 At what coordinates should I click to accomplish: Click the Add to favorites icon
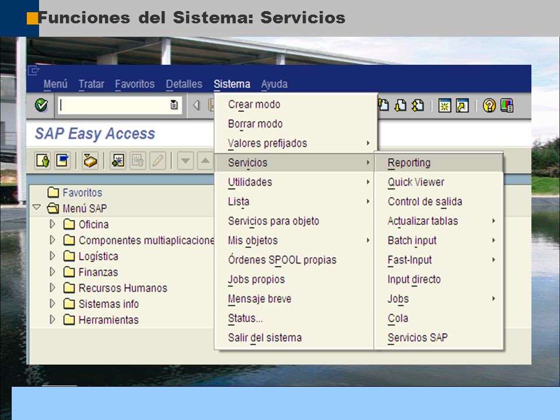118,161
